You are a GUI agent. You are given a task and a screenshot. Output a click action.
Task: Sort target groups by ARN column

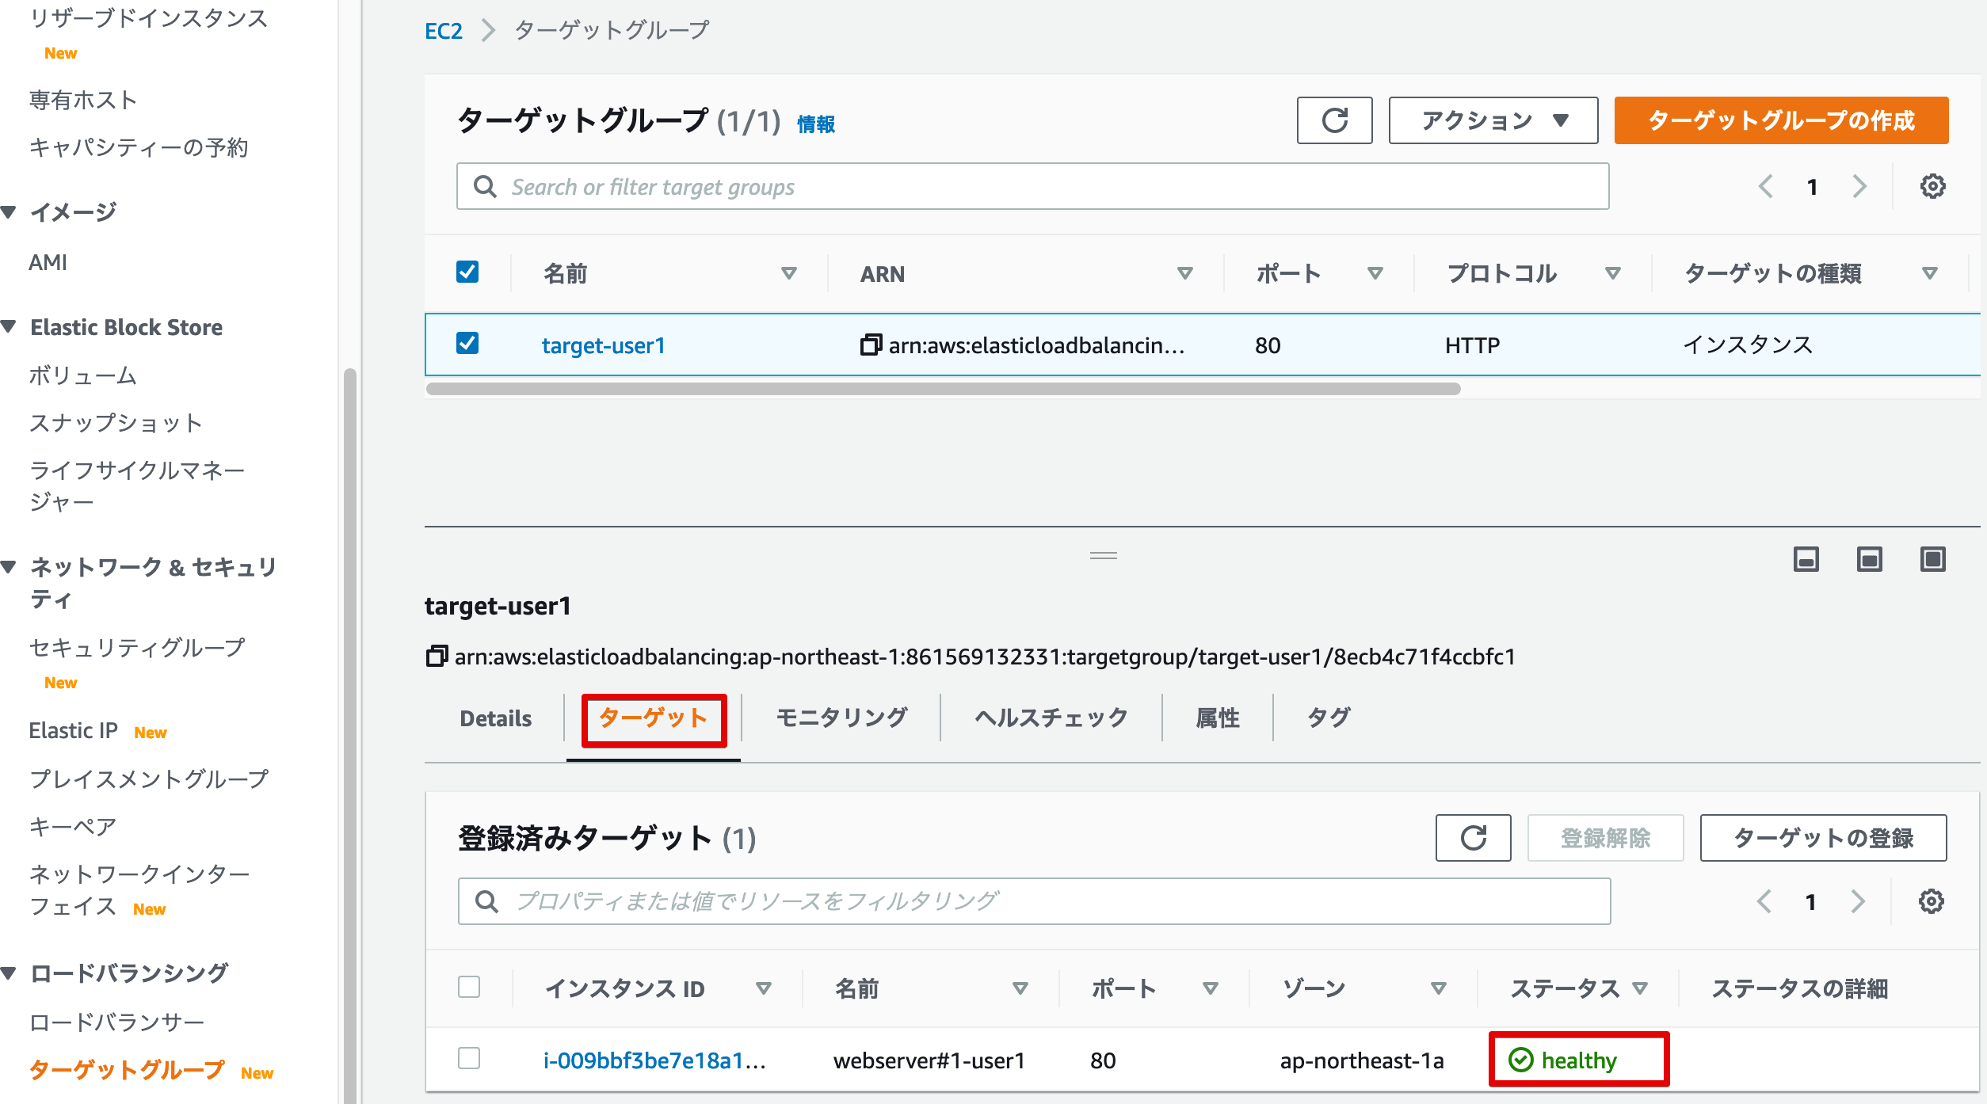click(x=1184, y=273)
